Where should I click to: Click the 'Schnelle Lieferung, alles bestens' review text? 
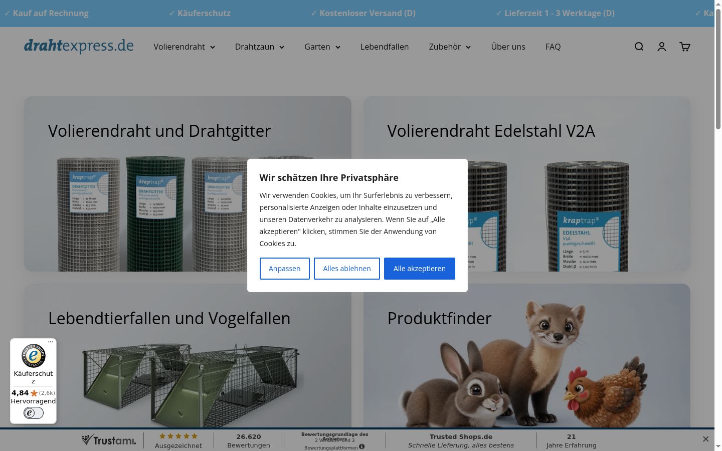(461, 445)
